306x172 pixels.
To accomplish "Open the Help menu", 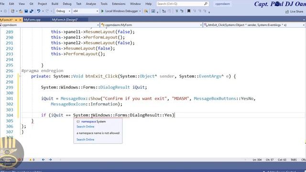I will click(149, 4).
